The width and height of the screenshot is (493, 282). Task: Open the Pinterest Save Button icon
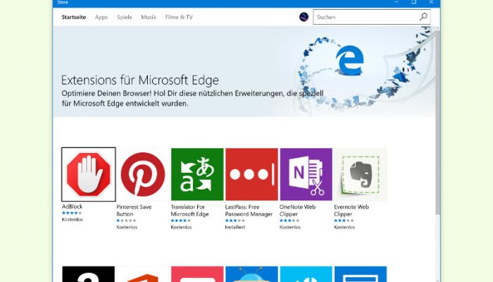pyautogui.click(x=143, y=174)
